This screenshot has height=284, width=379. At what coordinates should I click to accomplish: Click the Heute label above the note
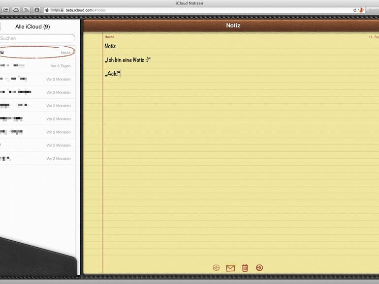point(109,37)
